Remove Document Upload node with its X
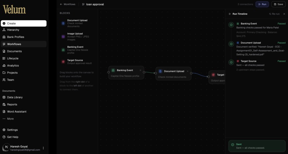 coord(188,71)
